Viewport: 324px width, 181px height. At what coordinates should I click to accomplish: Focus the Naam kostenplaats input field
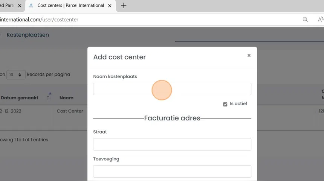[x=172, y=89]
